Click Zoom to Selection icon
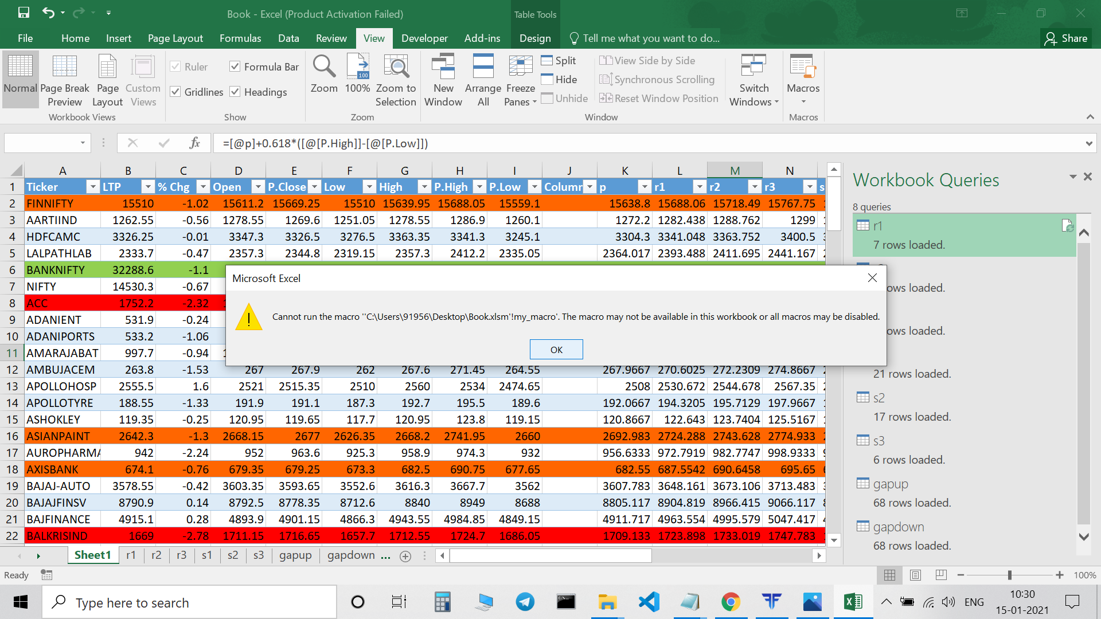The width and height of the screenshot is (1101, 619). coord(396,67)
